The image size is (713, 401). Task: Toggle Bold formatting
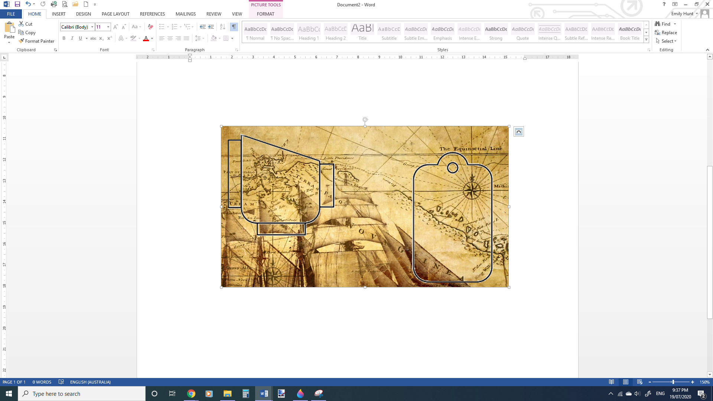click(x=64, y=38)
